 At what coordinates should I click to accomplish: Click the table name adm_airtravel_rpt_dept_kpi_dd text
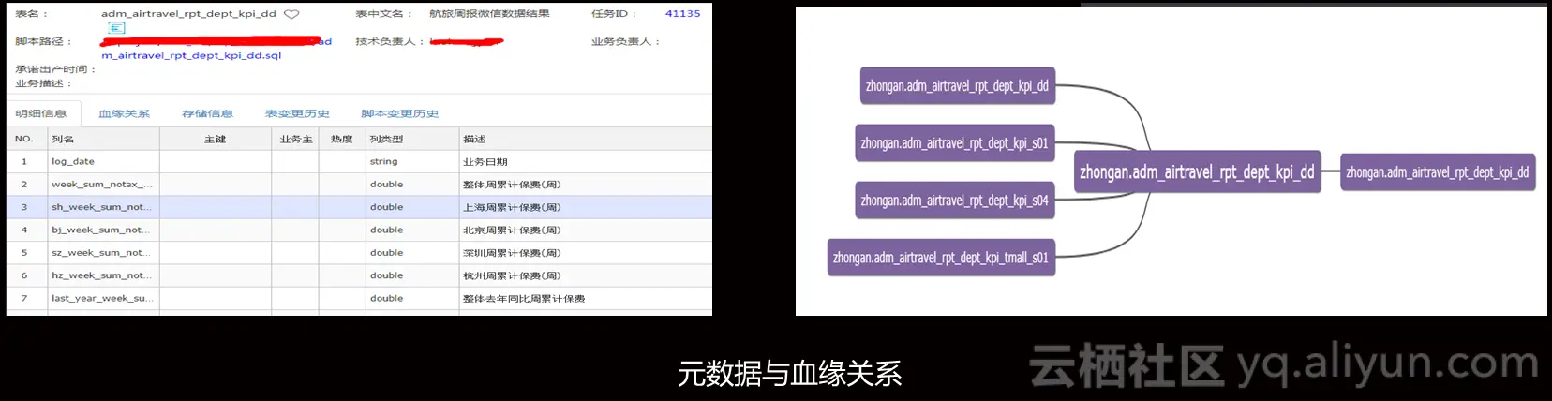[188, 14]
